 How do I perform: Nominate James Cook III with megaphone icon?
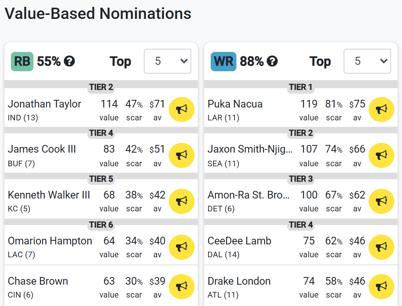click(x=182, y=155)
